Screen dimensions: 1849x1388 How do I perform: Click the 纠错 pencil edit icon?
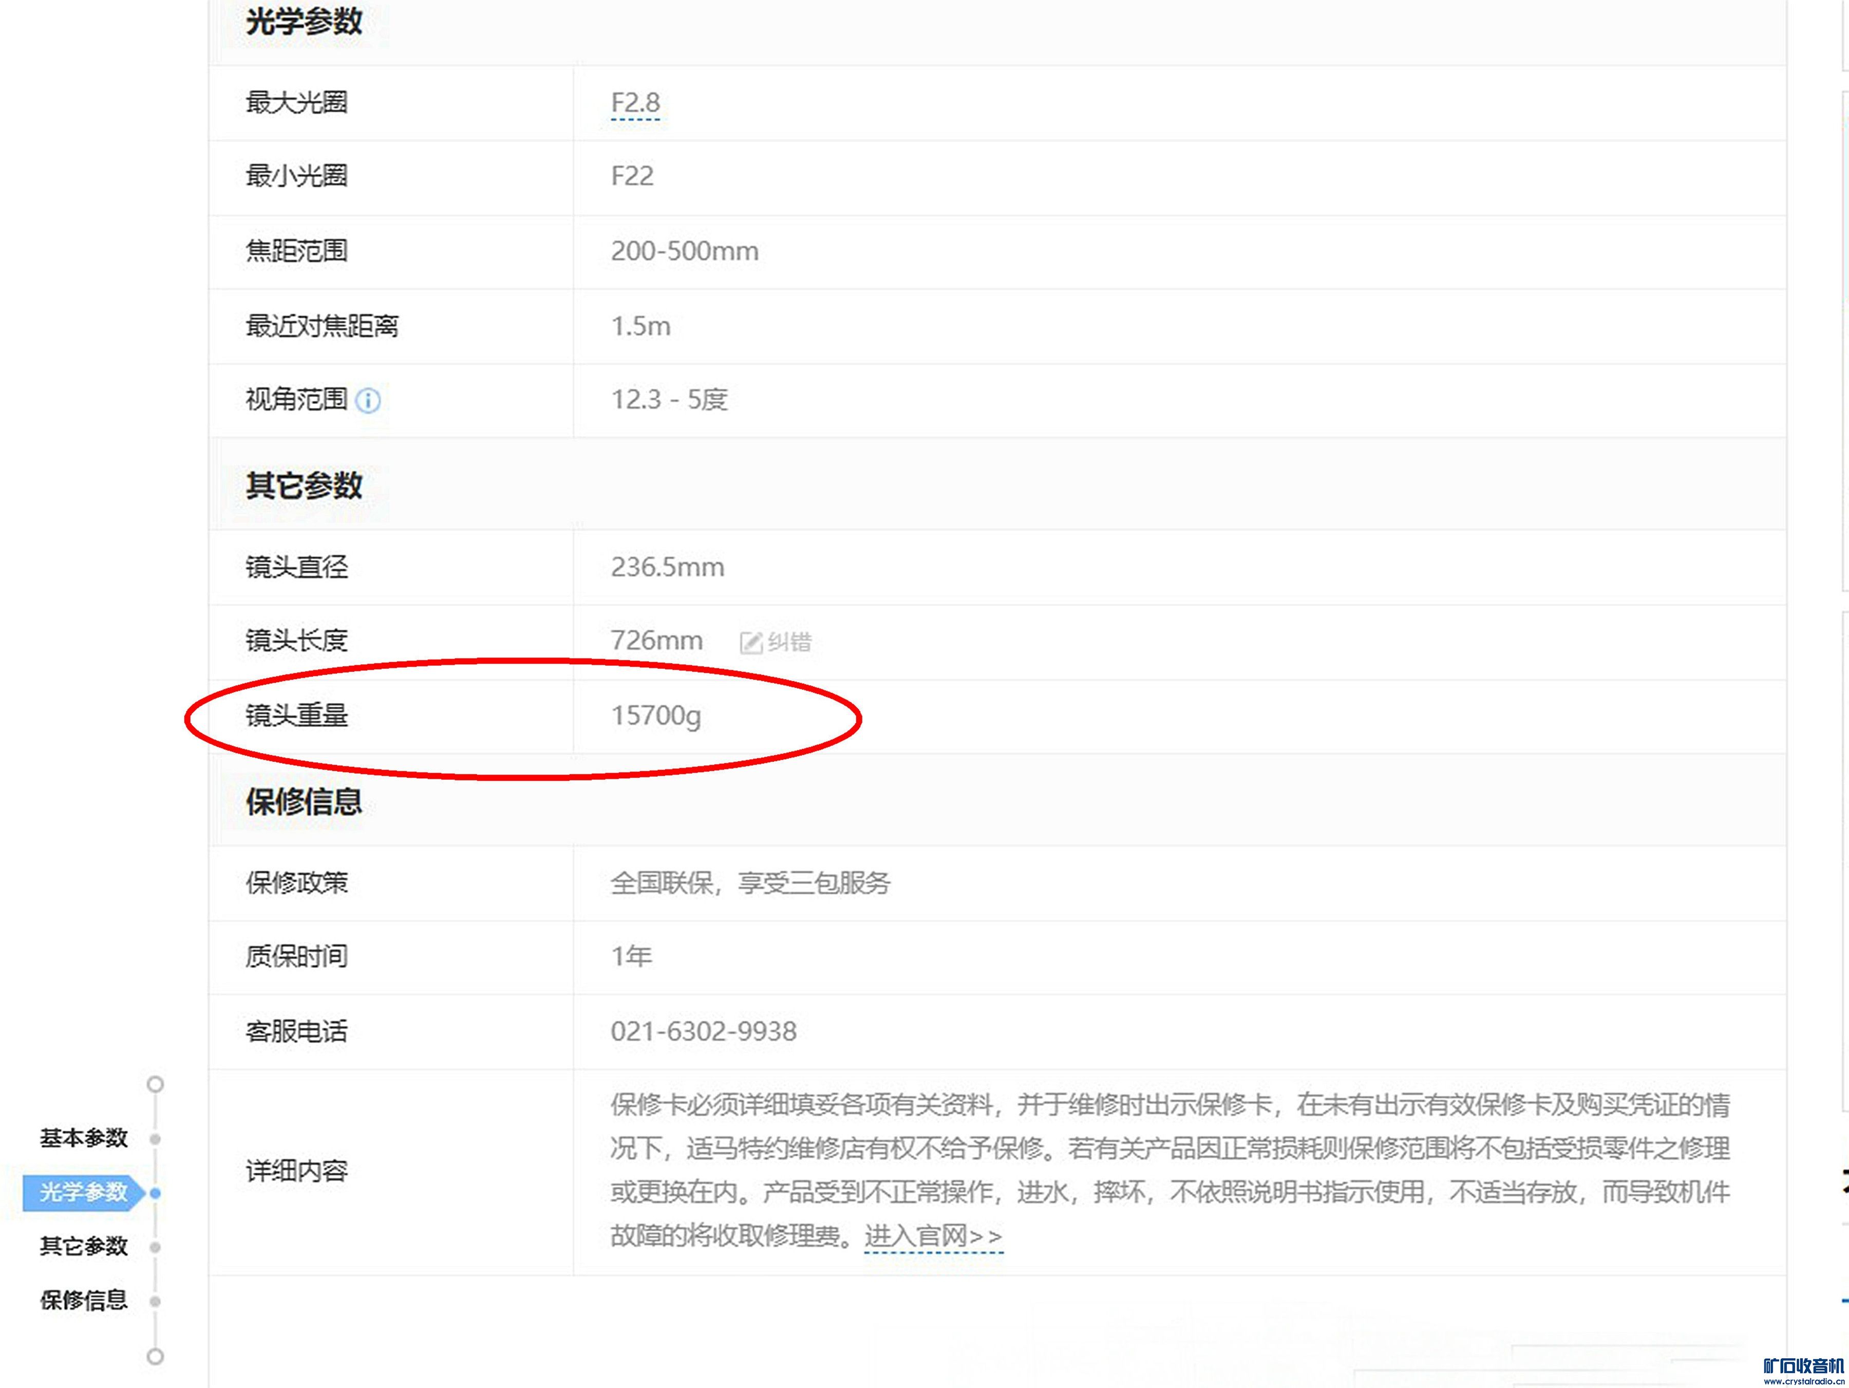pos(750,642)
